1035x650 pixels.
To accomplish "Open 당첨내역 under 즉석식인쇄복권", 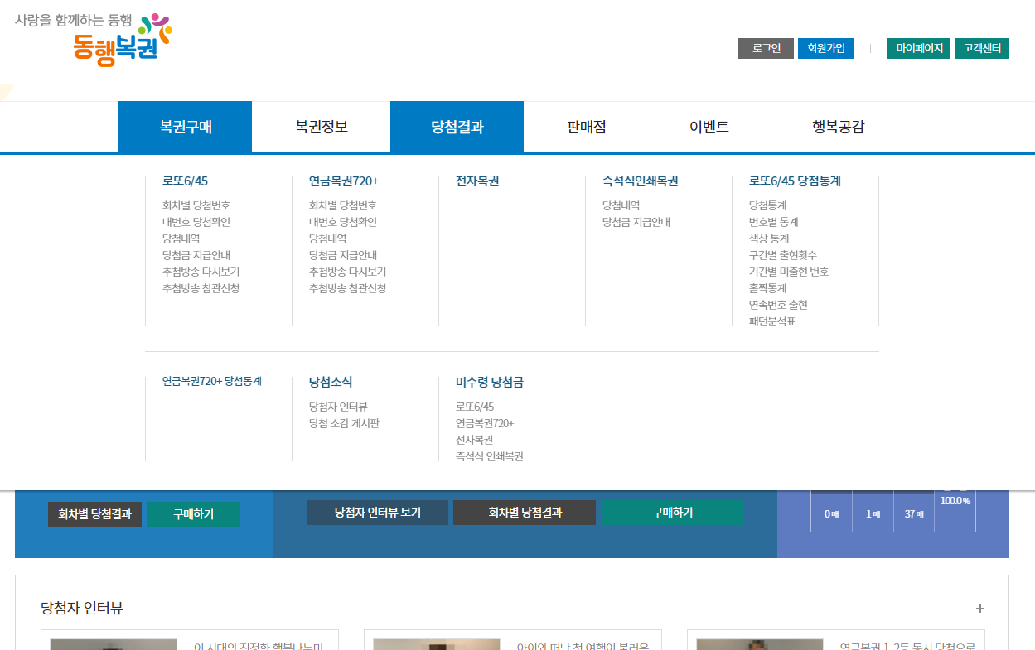I will coord(621,205).
